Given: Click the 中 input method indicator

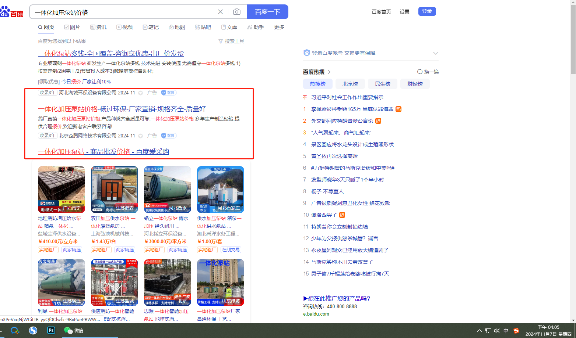Looking at the screenshot, I should coord(506,331).
